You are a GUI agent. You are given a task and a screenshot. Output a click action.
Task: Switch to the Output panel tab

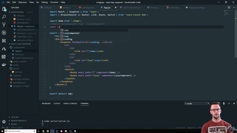57,103
